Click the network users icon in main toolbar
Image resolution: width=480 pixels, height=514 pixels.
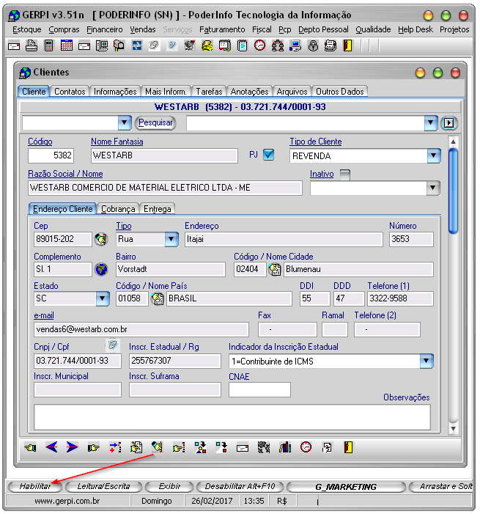[278, 45]
